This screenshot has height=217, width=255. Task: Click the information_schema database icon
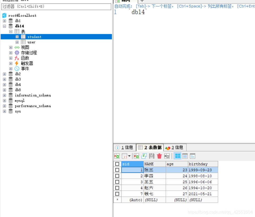[x=11, y=95]
